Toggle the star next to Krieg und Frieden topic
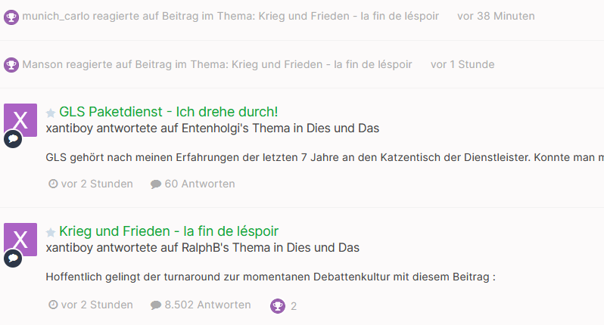The width and height of the screenshot is (604, 325). click(51, 232)
